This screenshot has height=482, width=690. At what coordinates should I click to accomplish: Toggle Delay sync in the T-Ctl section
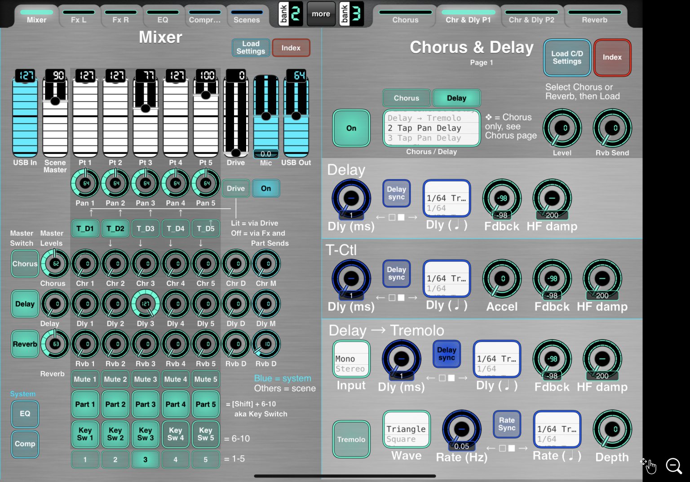[396, 274]
